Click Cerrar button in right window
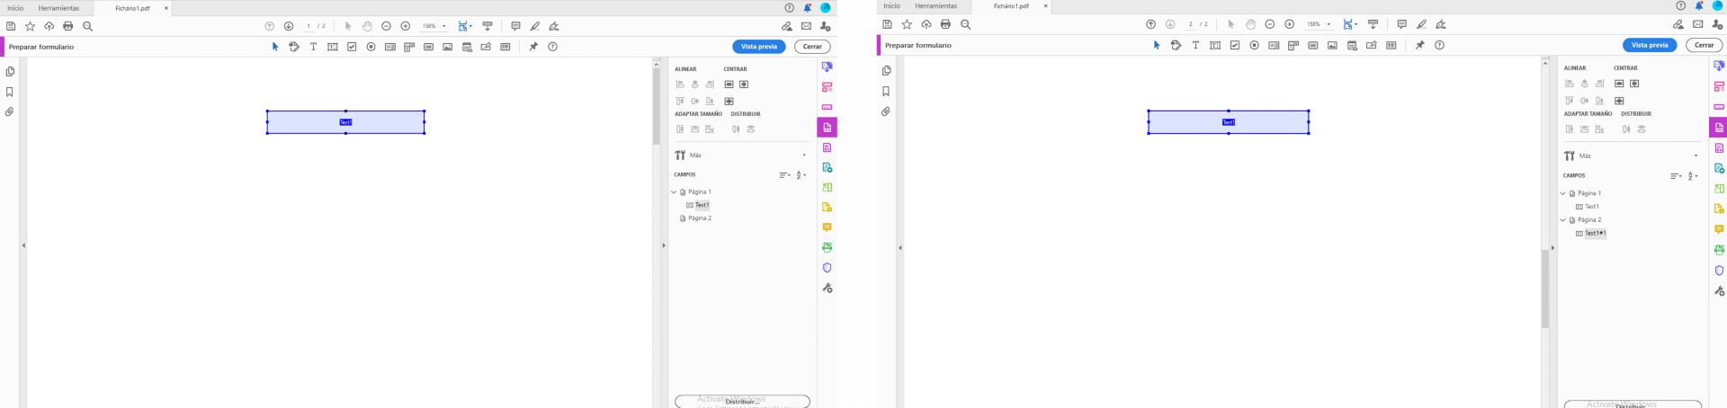 click(1705, 45)
